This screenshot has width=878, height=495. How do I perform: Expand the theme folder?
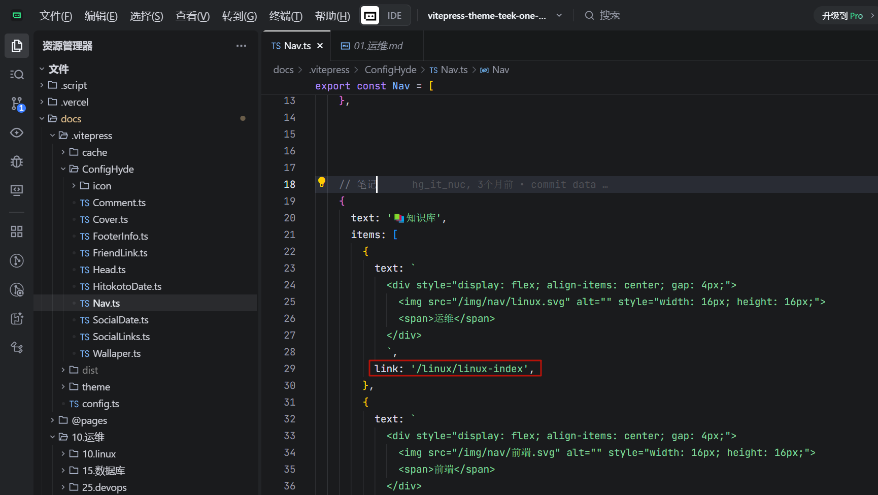point(96,387)
